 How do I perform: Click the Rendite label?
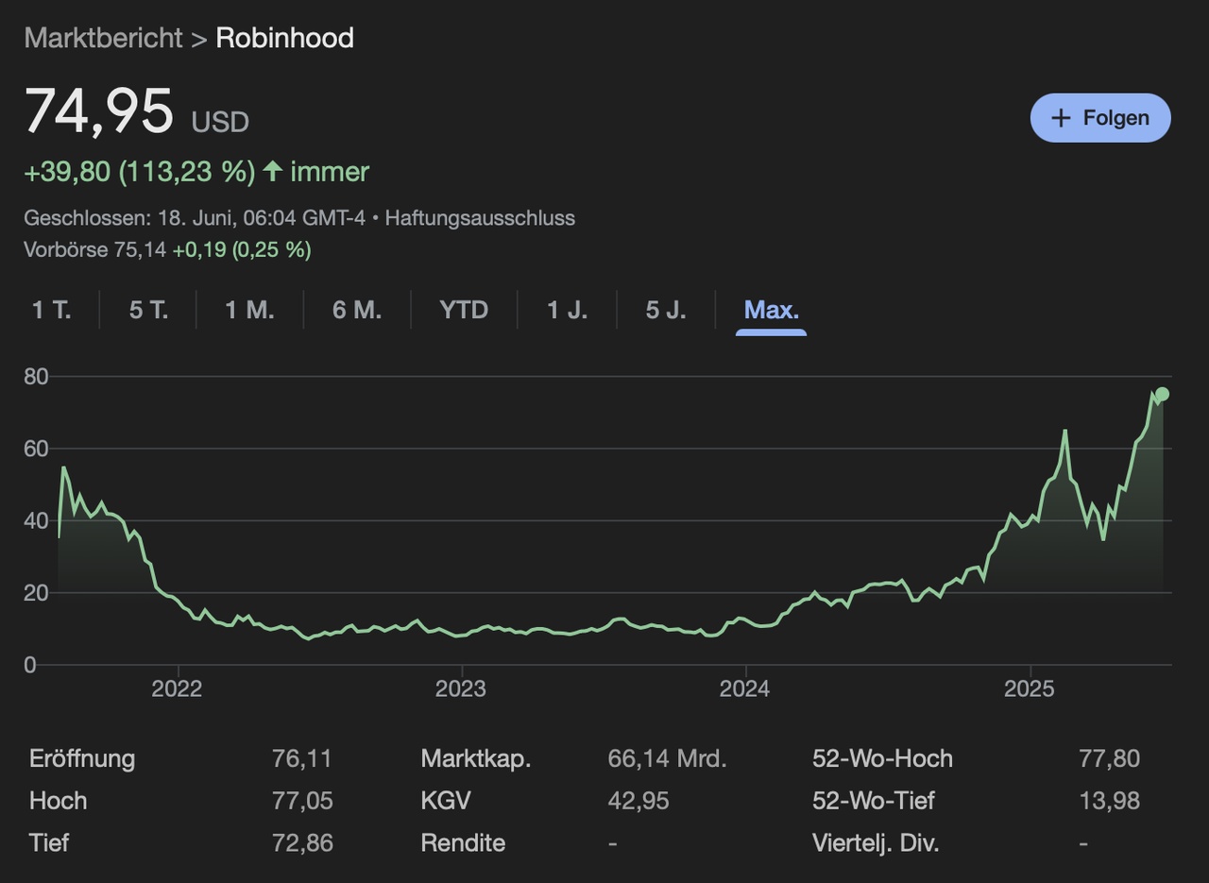tap(463, 842)
